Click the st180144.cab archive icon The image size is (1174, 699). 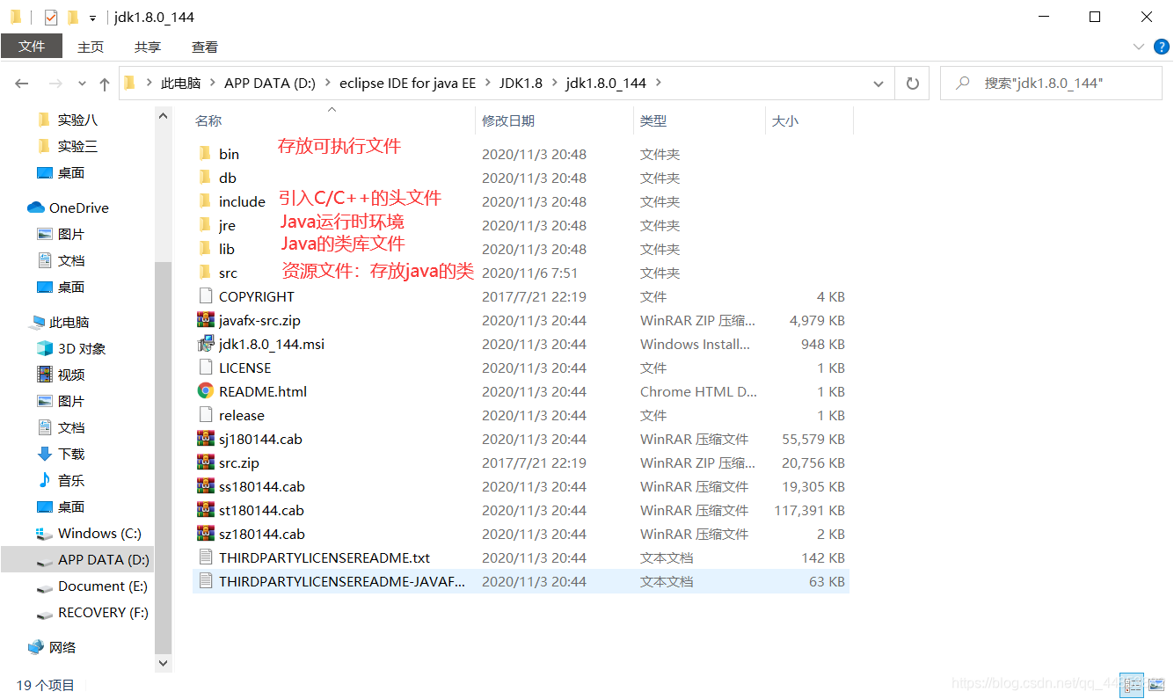[x=205, y=510]
